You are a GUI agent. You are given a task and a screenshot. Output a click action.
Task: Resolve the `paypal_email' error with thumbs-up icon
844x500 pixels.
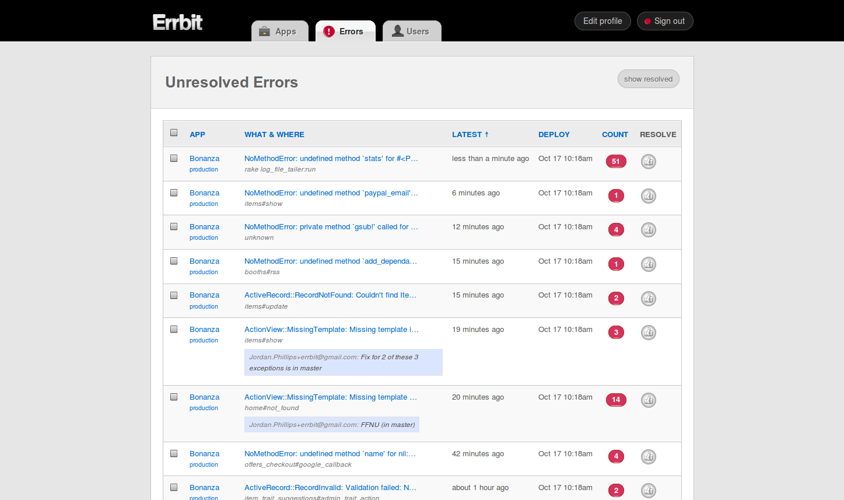point(648,195)
